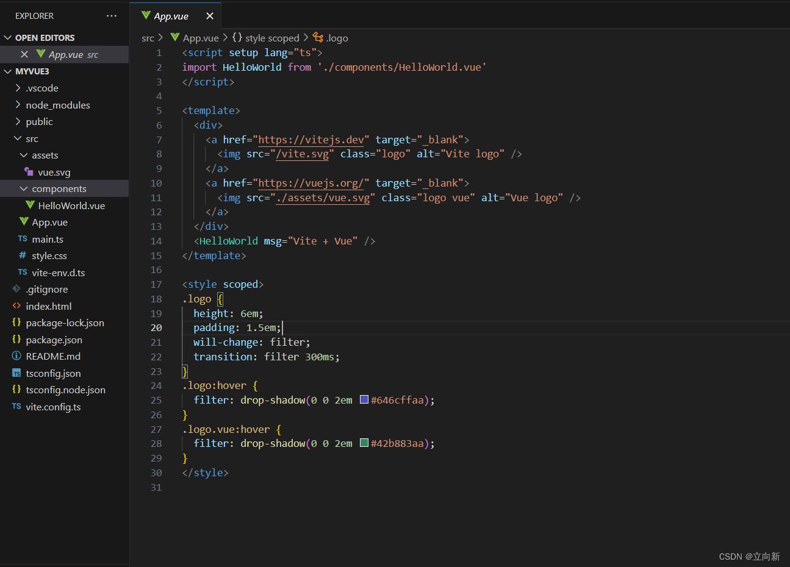Screen dimensions: 790x567
Task: Open HelloWorld.vue in the file tree
Action: 71,206
